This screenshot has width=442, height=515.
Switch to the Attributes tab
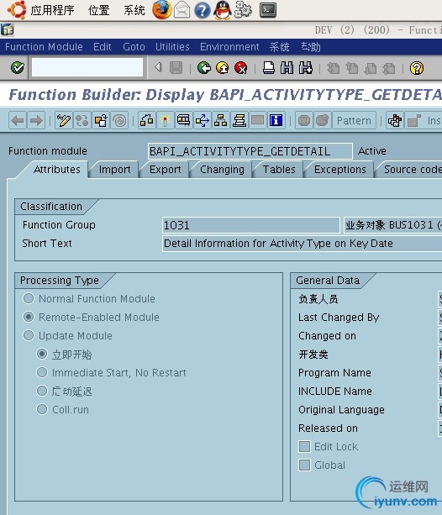(x=57, y=169)
